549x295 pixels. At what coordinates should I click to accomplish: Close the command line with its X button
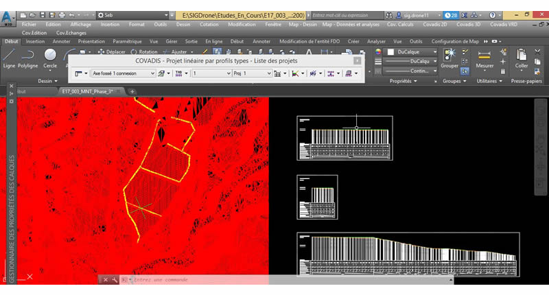pyautogui.click(x=106, y=280)
